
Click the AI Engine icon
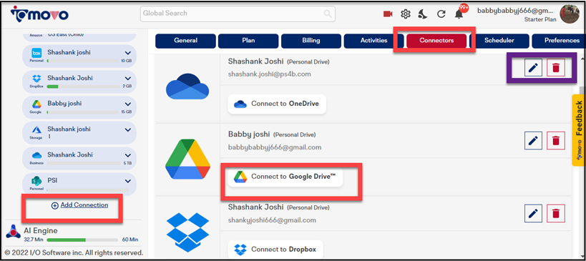click(x=14, y=232)
